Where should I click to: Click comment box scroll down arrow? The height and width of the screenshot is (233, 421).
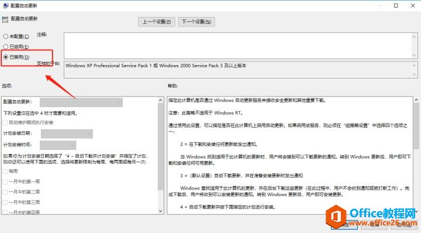click(415, 55)
